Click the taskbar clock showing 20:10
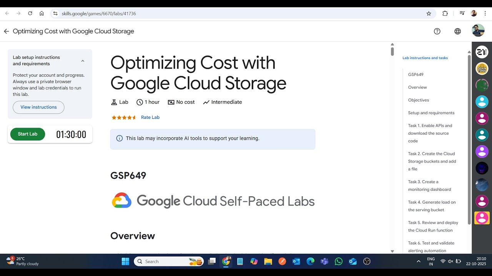The width and height of the screenshot is (492, 276). 476,261
